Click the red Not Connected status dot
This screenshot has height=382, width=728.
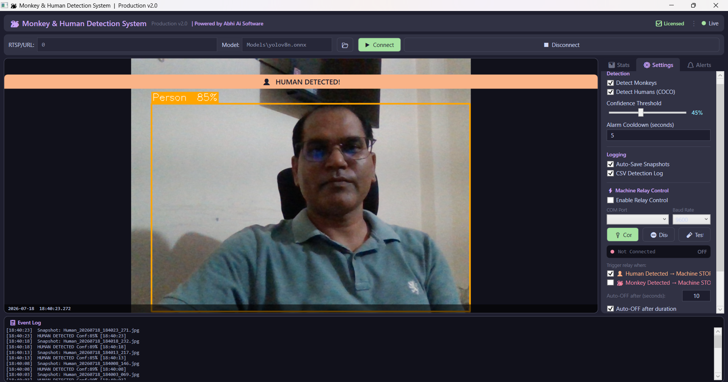coord(612,252)
